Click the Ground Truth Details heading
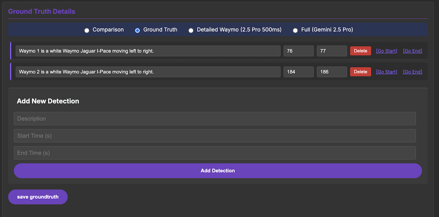 [x=42, y=11]
